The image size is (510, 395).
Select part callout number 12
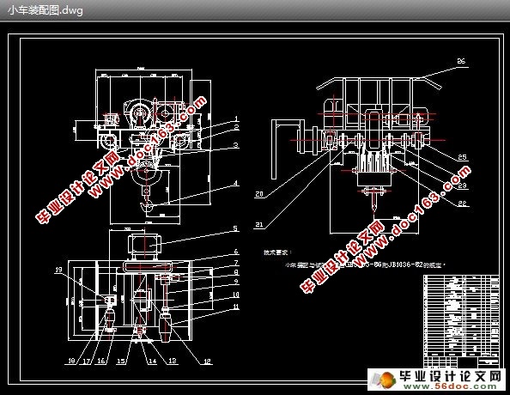(x=207, y=361)
